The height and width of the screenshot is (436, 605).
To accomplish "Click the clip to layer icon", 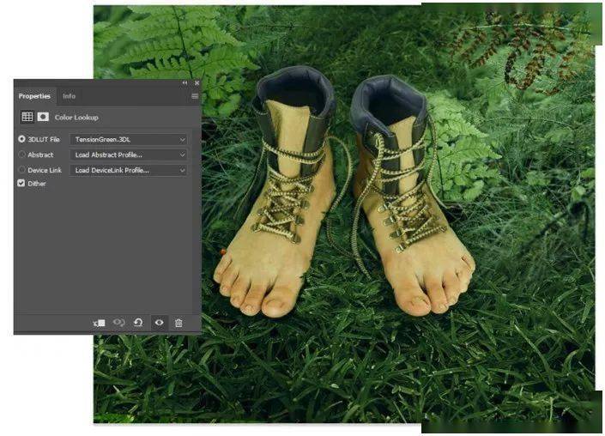I will (100, 323).
